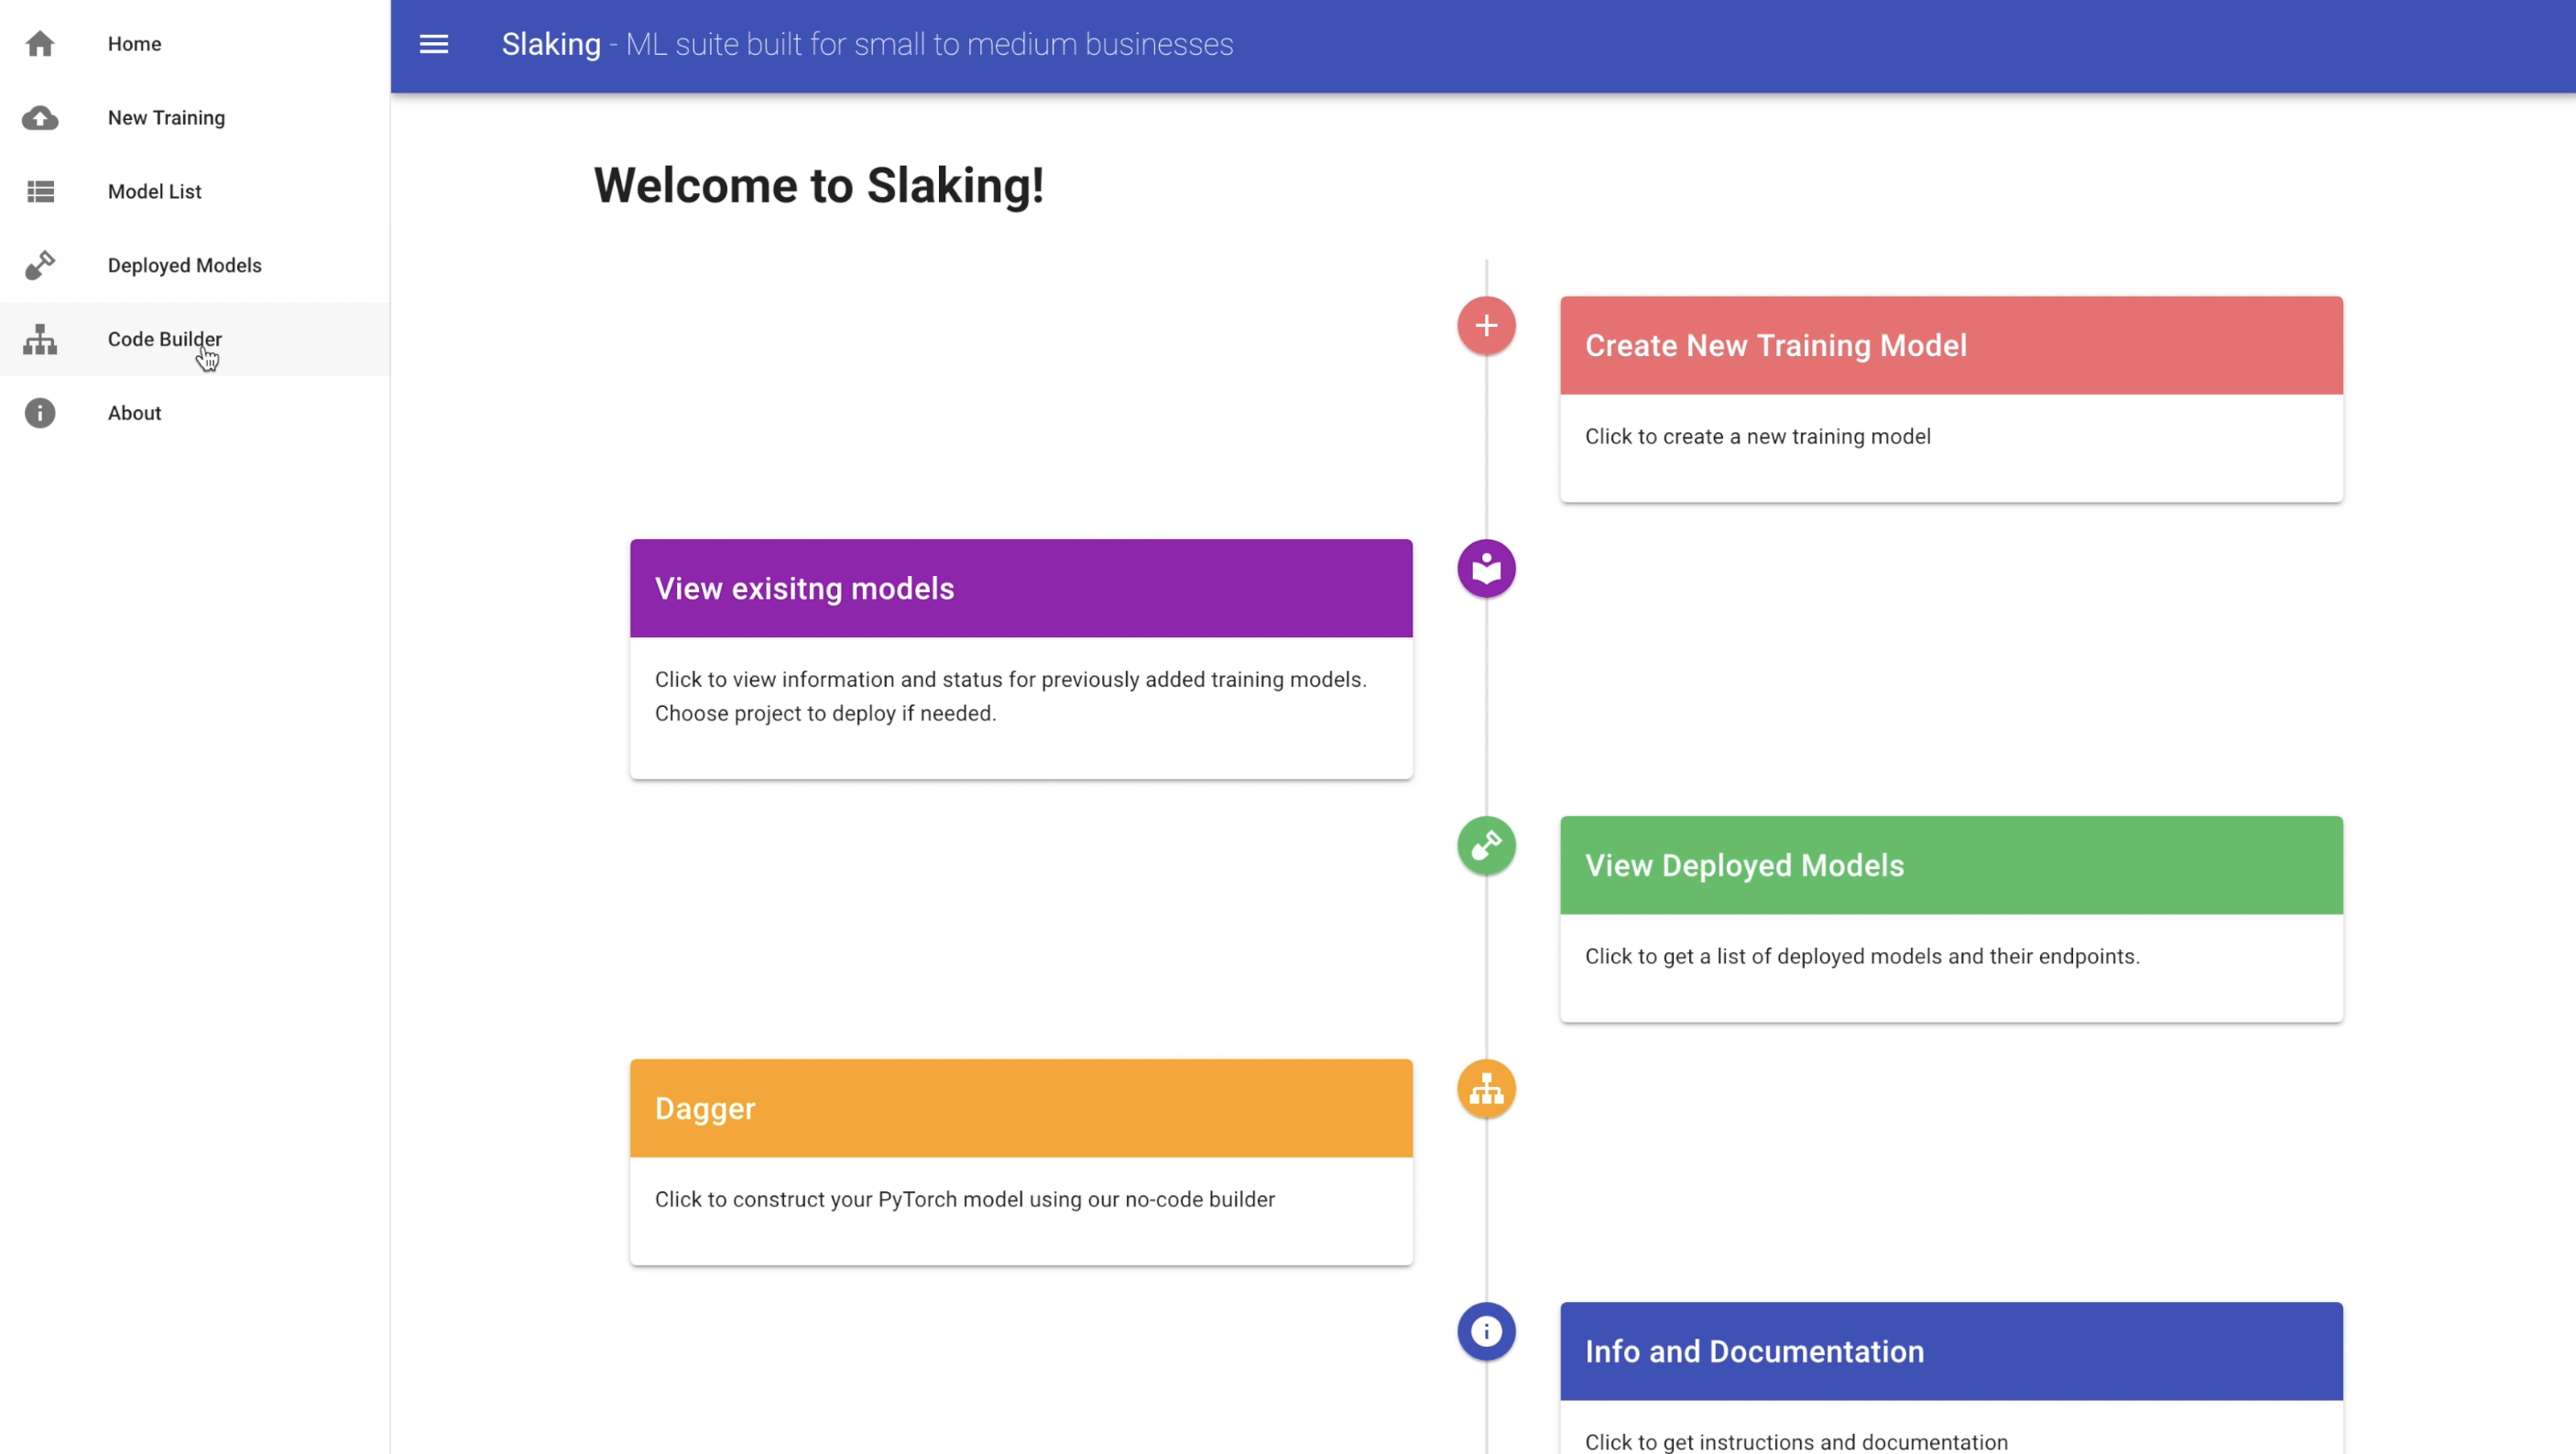Select the orange sitemap circle near Dagger
Image resolution: width=2576 pixels, height=1454 pixels.
1486,1089
